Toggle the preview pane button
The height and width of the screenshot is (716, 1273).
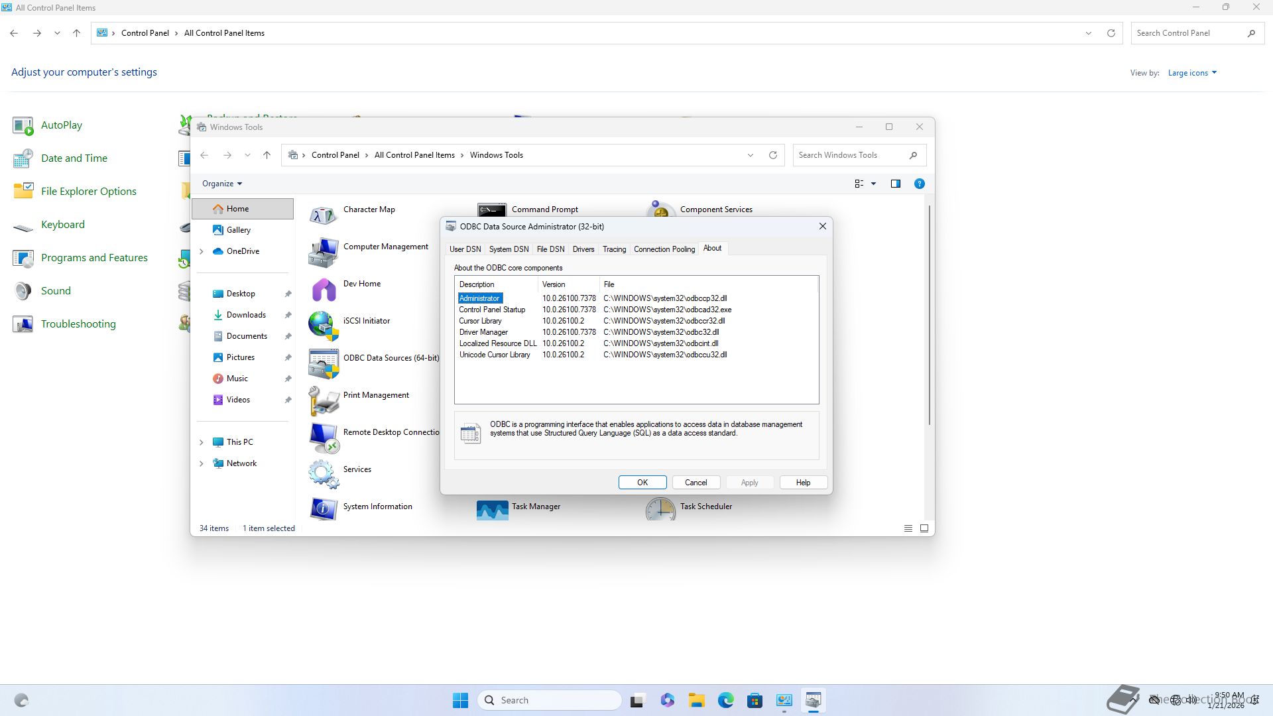[896, 184]
